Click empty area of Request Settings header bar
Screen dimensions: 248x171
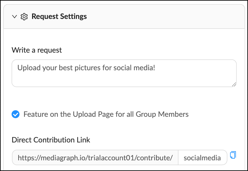[x=165, y=16]
